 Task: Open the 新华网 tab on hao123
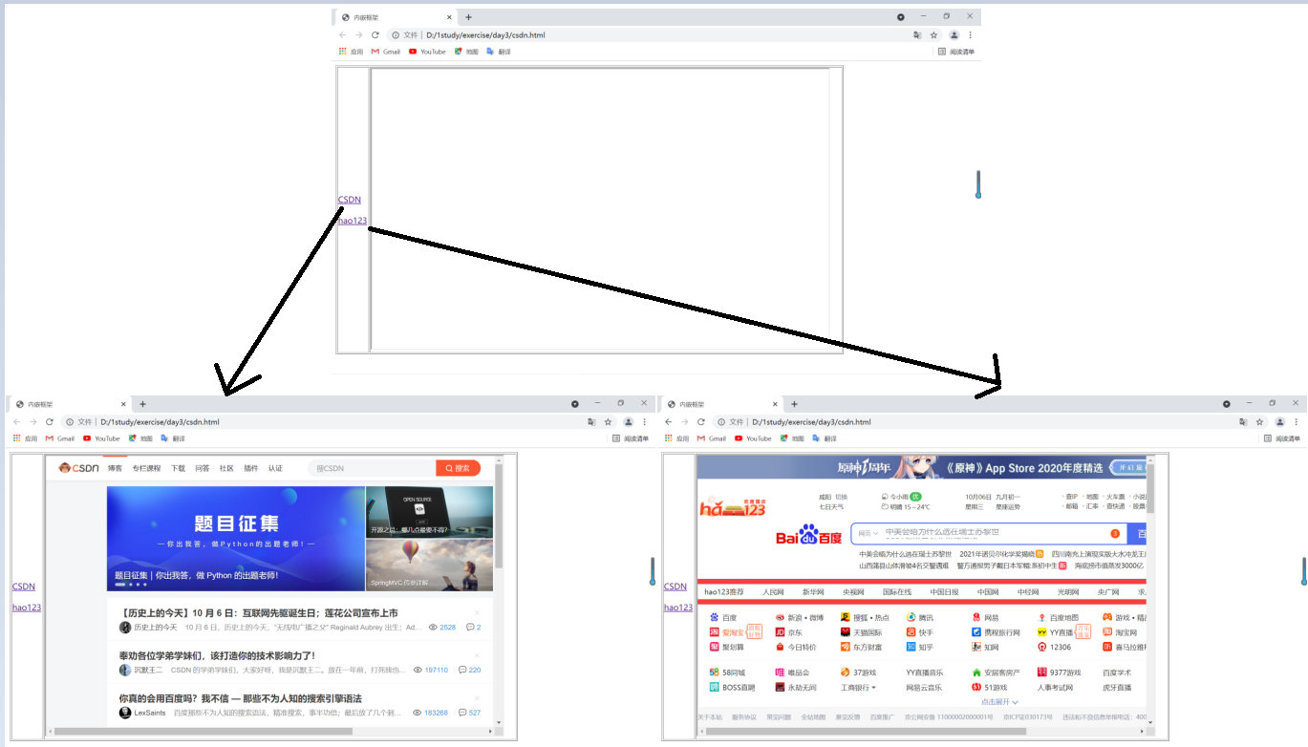pos(813,592)
